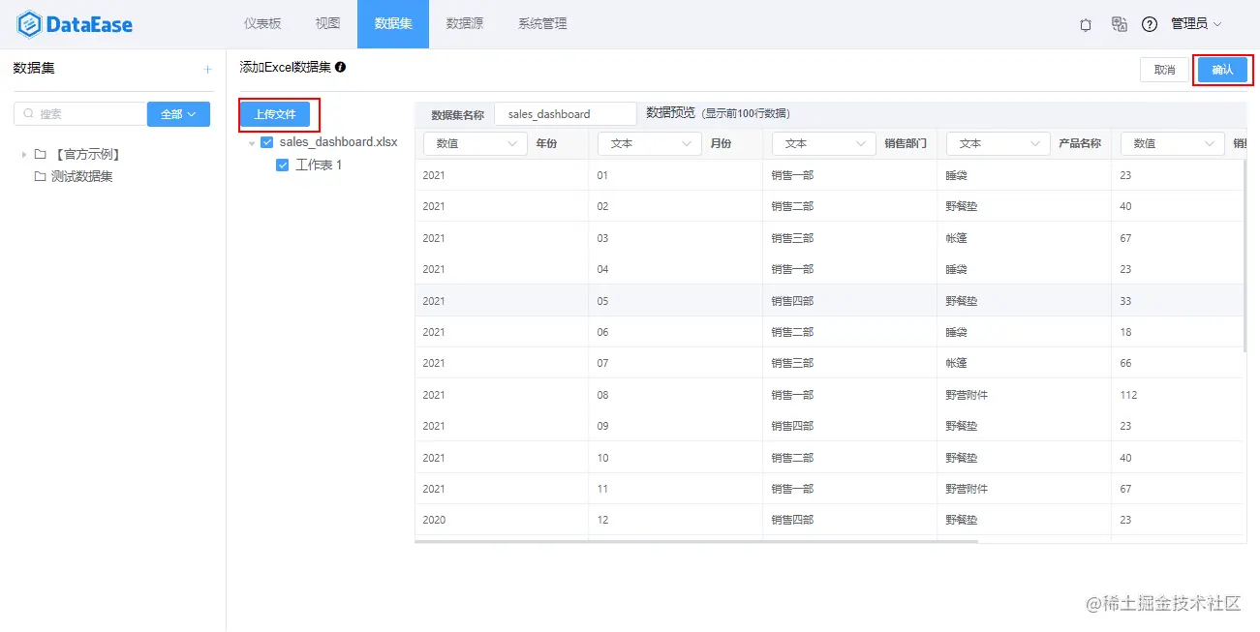
Task: Click the 数据预览 label
Action: (670, 113)
